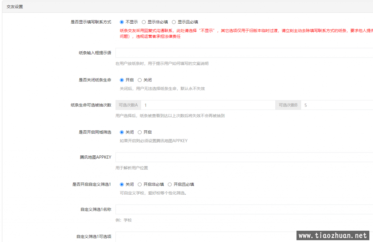Select the 不显示 radio option
The height and width of the screenshot is (242, 373).
[122, 22]
